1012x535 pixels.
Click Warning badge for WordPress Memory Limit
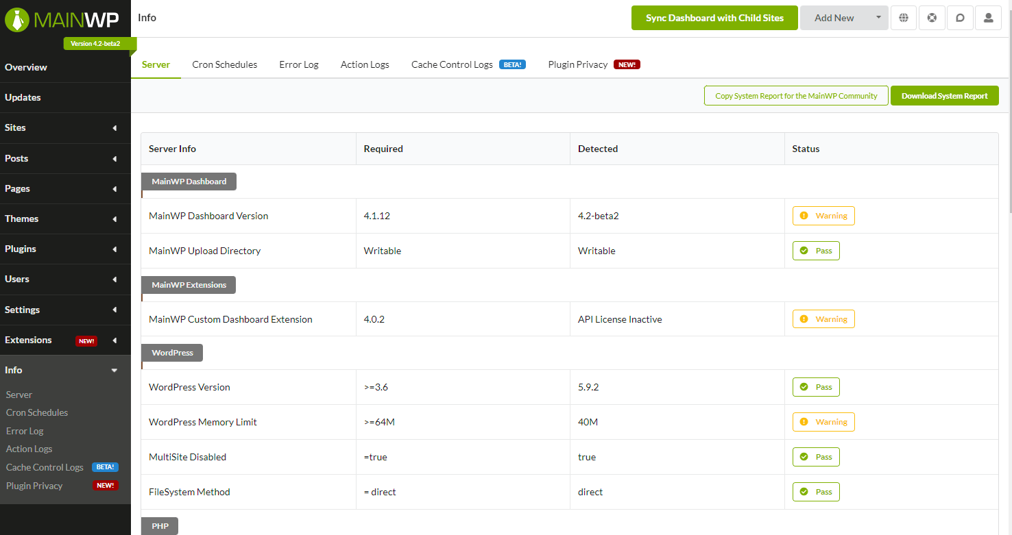823,422
